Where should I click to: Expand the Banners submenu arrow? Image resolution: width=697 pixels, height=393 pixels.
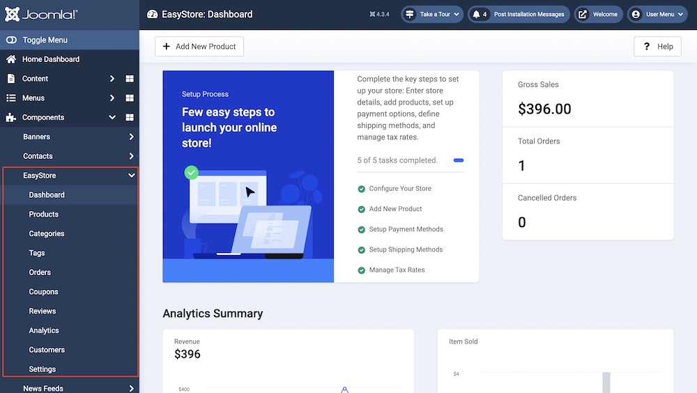pyautogui.click(x=132, y=137)
